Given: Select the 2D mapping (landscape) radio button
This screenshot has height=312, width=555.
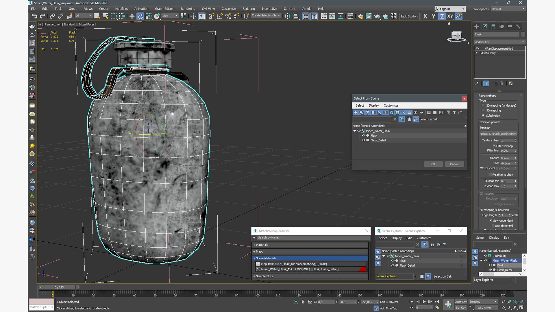Looking at the screenshot, I should click(483, 105).
